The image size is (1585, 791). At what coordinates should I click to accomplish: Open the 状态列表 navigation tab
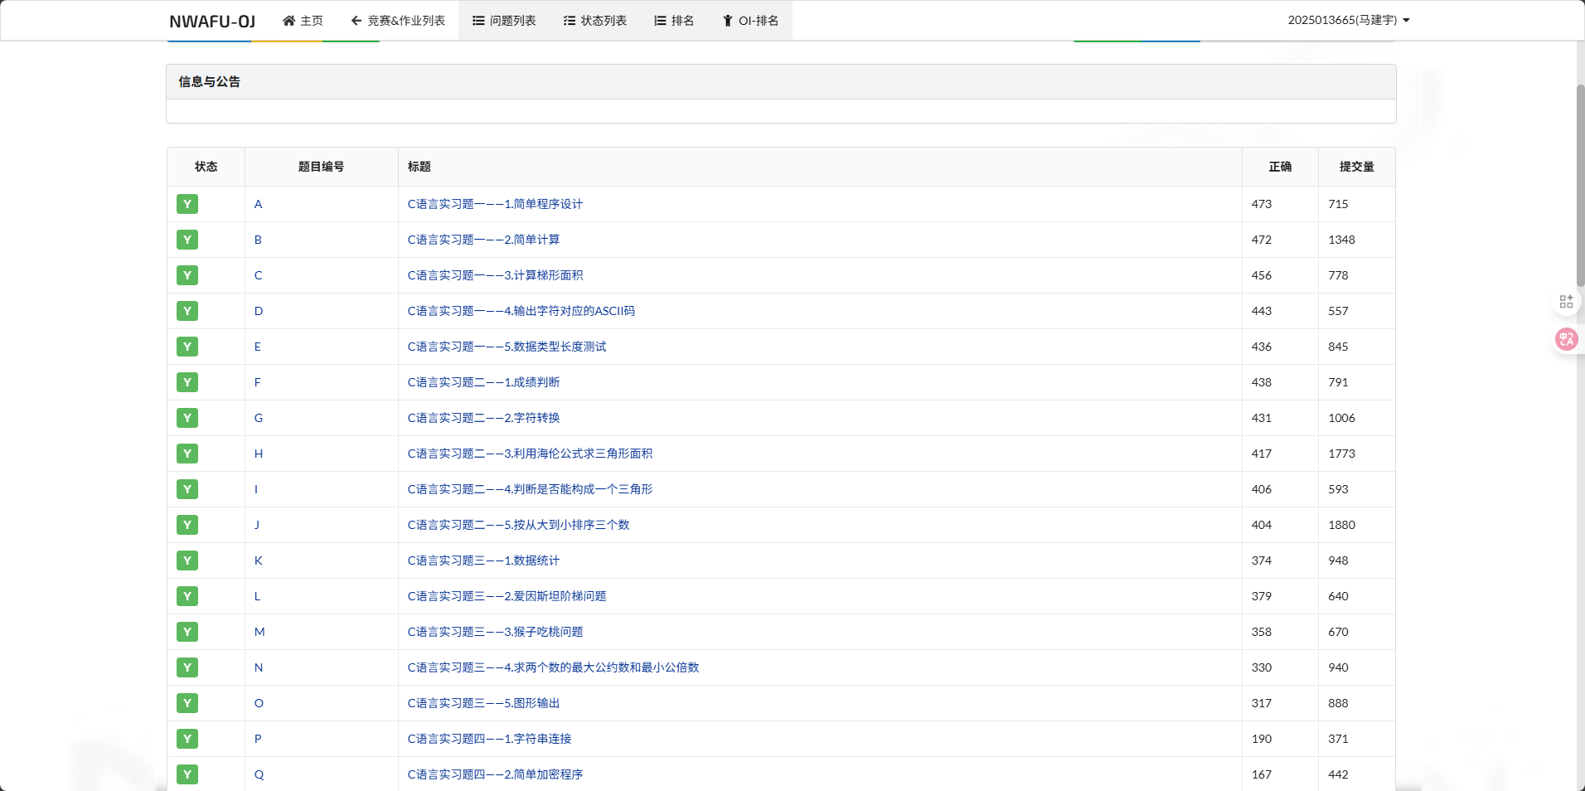pos(594,21)
